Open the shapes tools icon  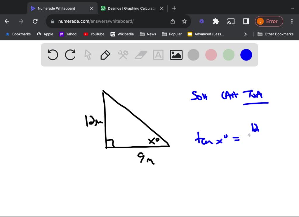pyautogui.click(x=123, y=55)
